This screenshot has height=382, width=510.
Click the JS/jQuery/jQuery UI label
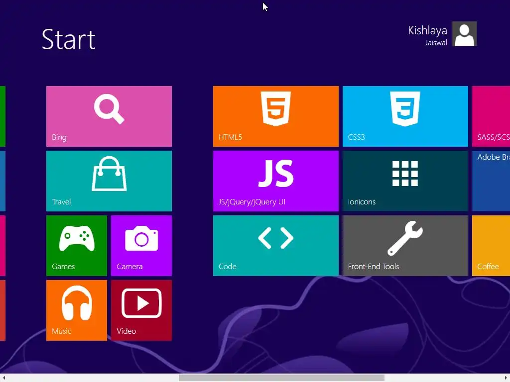click(x=252, y=202)
